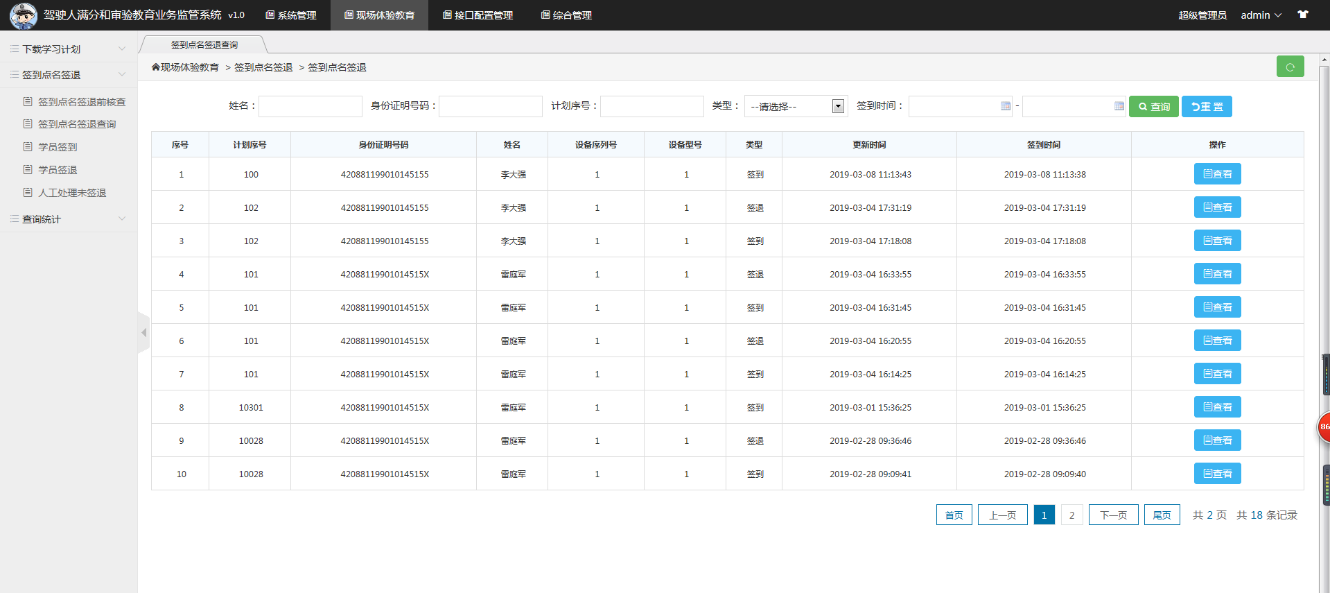Open 综合管理 top menu

[x=567, y=15]
